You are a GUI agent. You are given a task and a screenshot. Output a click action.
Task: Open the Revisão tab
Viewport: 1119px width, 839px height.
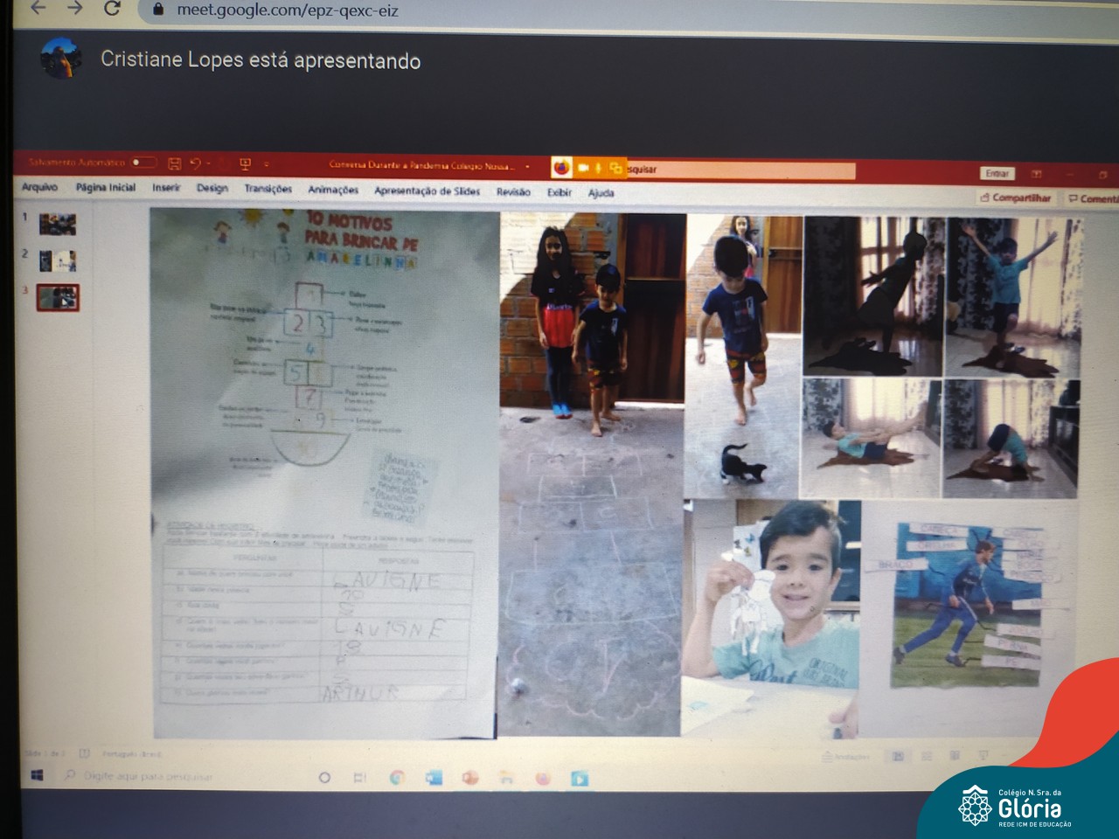click(513, 192)
